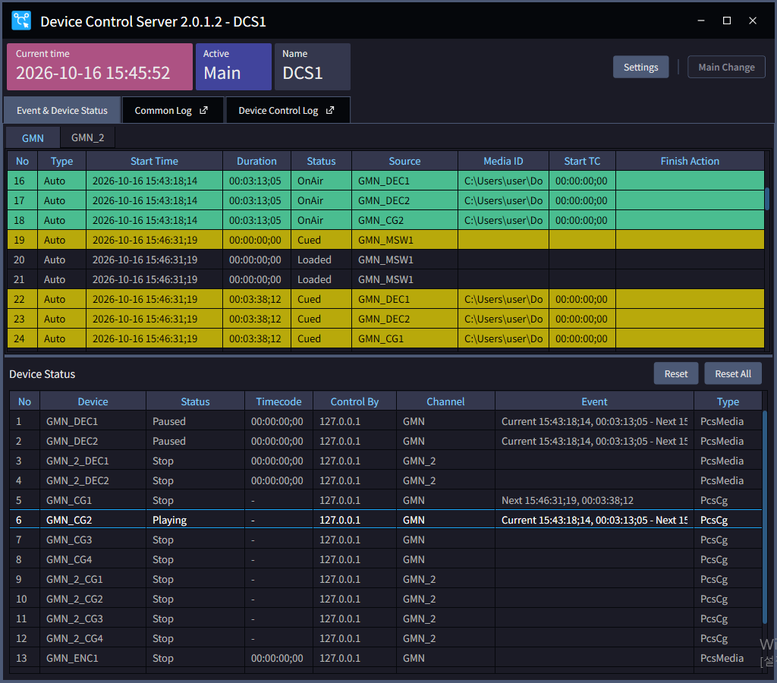This screenshot has width=777, height=683.
Task: Select Loaded event row number 21
Action: [x=385, y=279]
